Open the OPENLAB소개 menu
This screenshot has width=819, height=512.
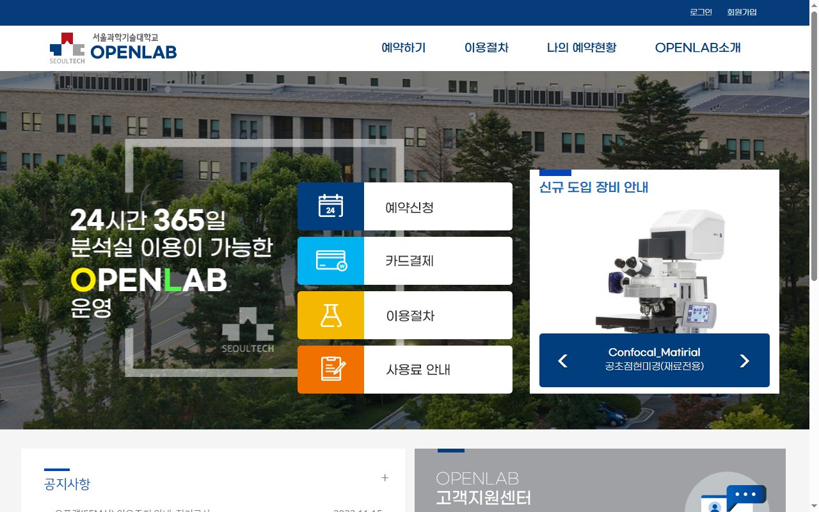697,47
